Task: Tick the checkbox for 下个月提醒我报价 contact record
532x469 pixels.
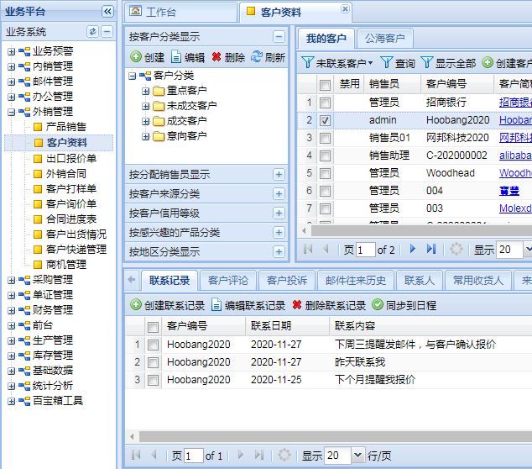Action: coord(153,380)
